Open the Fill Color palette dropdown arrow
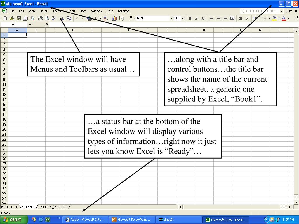299x224 pixels. coord(279,18)
